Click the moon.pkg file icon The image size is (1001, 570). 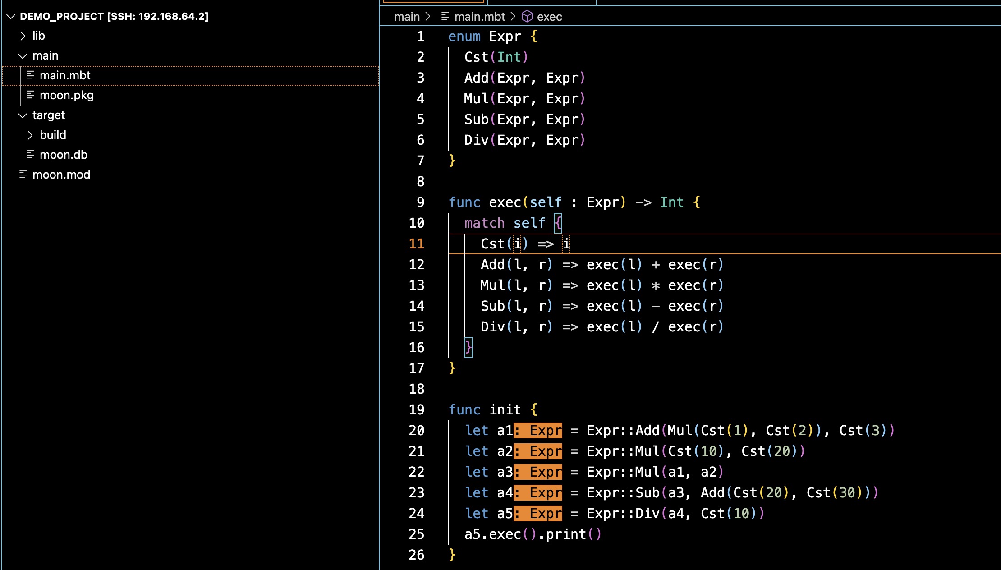click(x=30, y=95)
